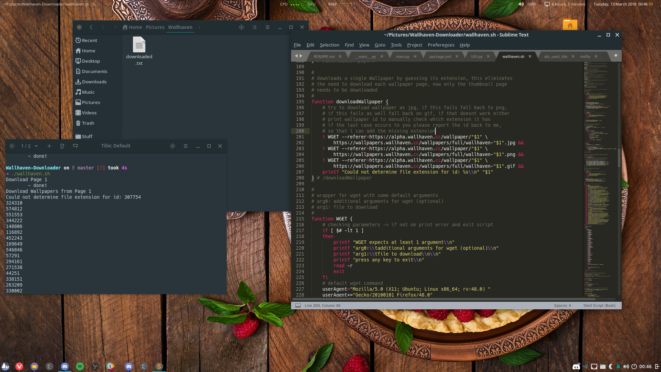The image size is (661, 372).
Task: Click the Telegram tray icon
Action: click(585, 366)
